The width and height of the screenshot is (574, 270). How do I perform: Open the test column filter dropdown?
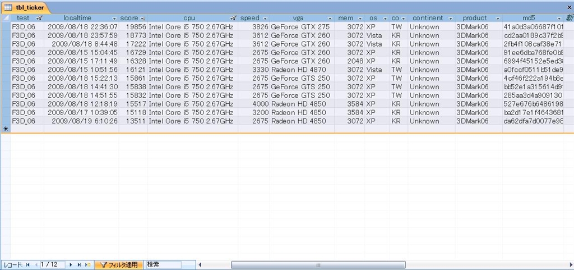pyautogui.click(x=40, y=19)
